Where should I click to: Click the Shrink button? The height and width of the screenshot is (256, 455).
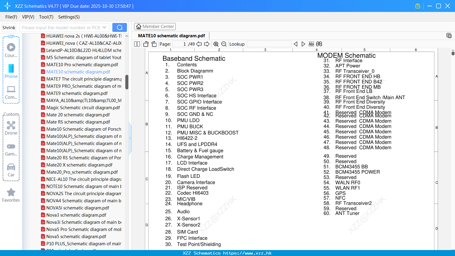tap(9, 27)
